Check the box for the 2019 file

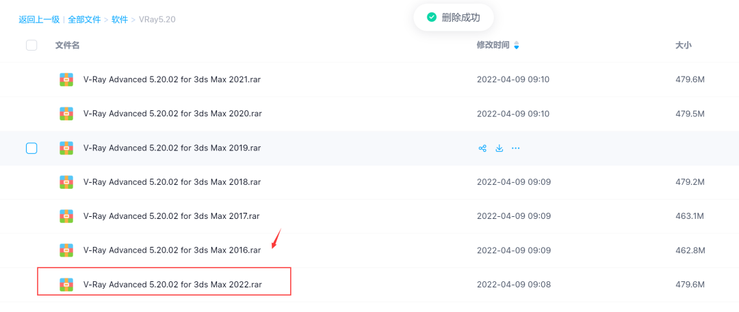(31, 148)
